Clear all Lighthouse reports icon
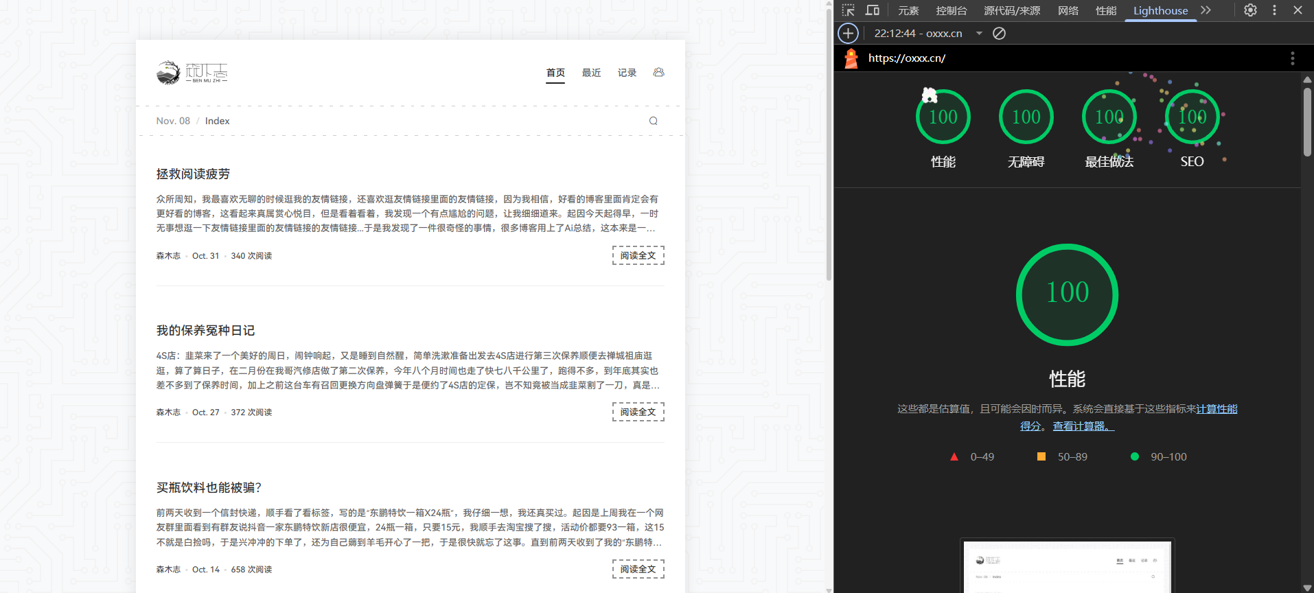Viewport: 1314px width, 593px height. coord(999,33)
